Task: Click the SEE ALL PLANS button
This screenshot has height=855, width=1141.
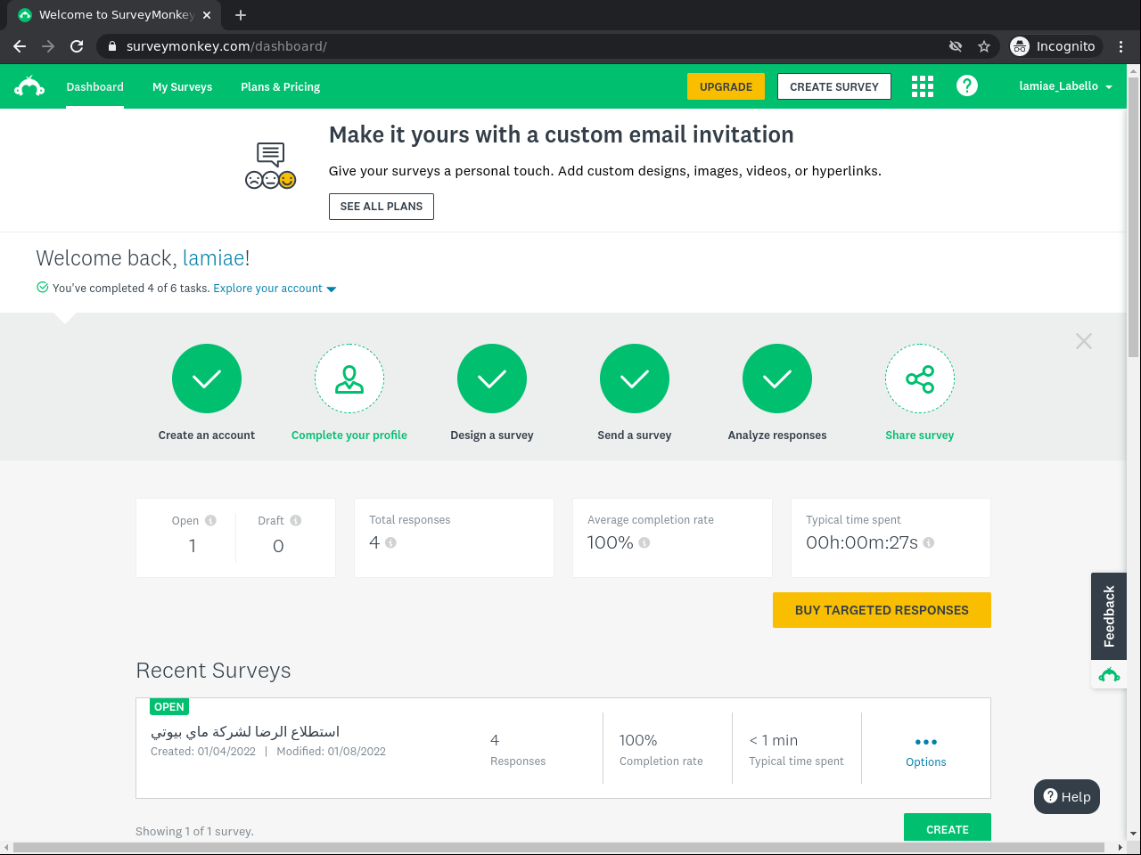Action: pos(382,207)
